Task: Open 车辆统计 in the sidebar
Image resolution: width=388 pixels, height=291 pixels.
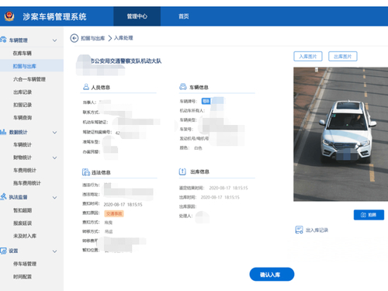Action: [x=23, y=144]
